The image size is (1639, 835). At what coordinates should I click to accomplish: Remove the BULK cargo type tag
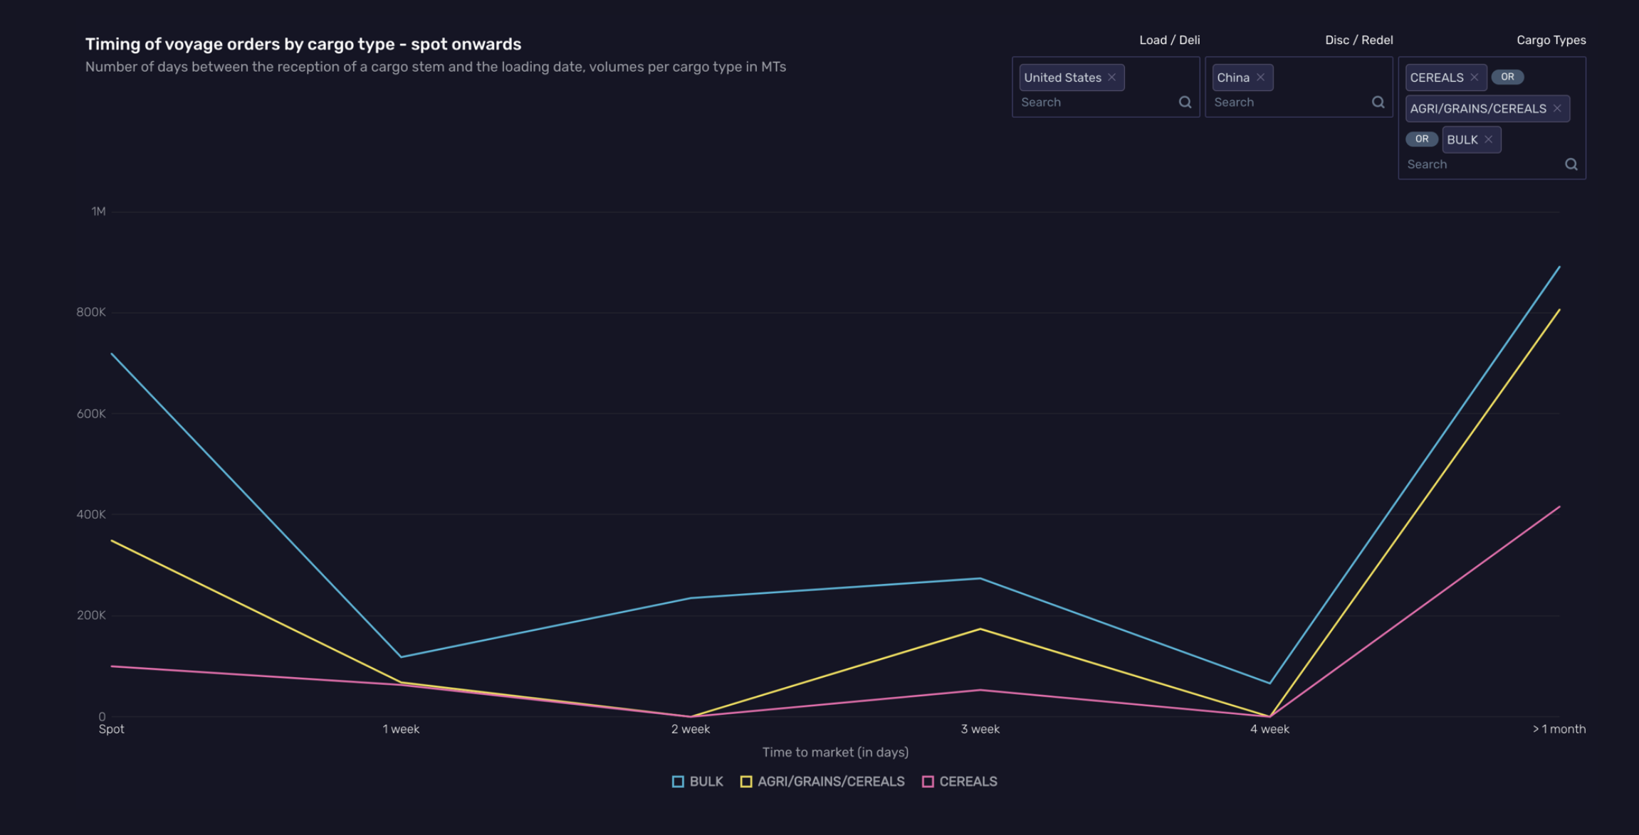(1488, 139)
